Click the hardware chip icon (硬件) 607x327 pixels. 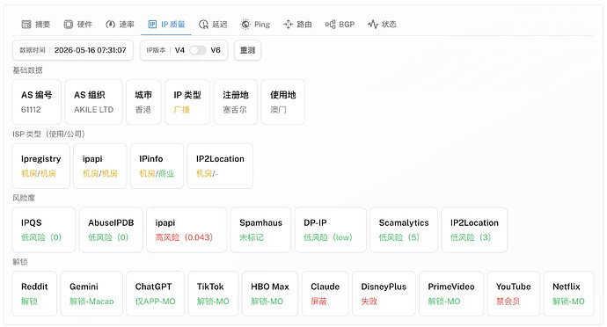tap(68, 25)
